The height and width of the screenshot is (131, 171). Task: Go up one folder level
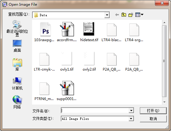tap(124, 15)
